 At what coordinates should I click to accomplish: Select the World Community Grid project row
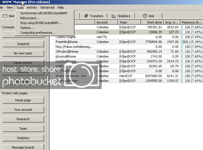point(71,76)
